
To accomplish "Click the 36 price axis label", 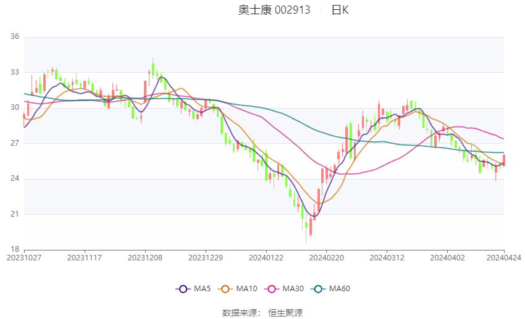I will tap(15, 37).
